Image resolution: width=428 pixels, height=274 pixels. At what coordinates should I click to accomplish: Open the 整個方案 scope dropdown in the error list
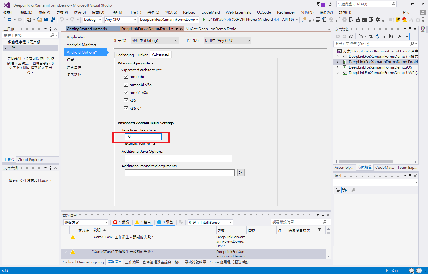coord(86,222)
